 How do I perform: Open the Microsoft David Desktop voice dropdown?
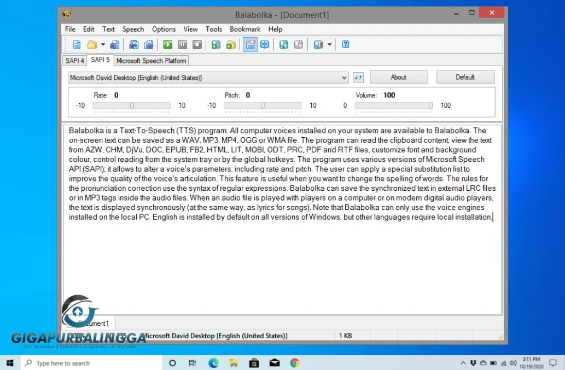(208, 78)
